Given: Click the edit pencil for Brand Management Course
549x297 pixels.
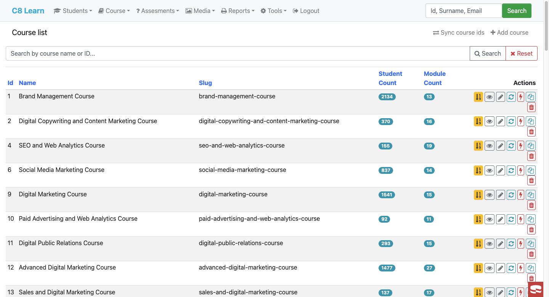Looking at the screenshot, I should point(500,97).
